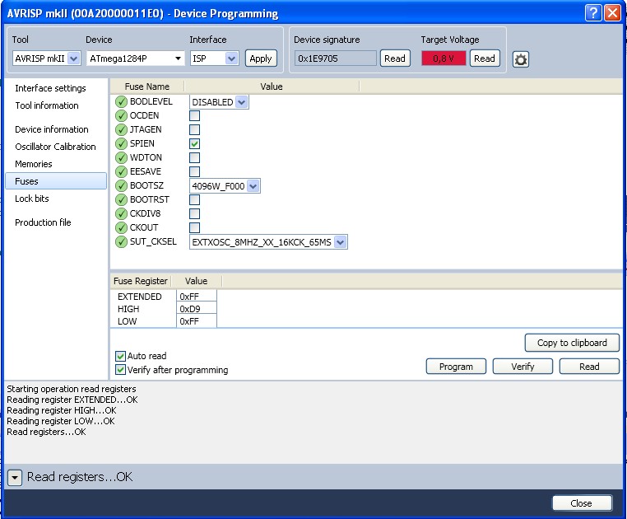
Task: Toggle Verify after programming checkbox
Action: click(120, 370)
